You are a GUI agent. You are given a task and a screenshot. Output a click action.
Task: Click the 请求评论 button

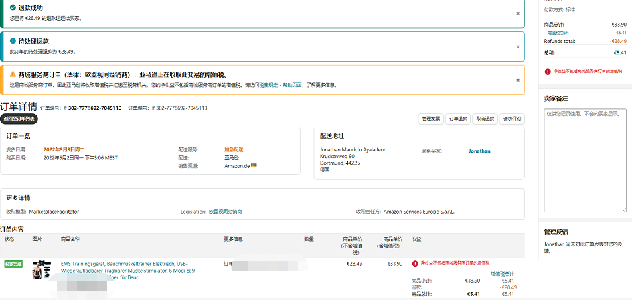tap(511, 119)
